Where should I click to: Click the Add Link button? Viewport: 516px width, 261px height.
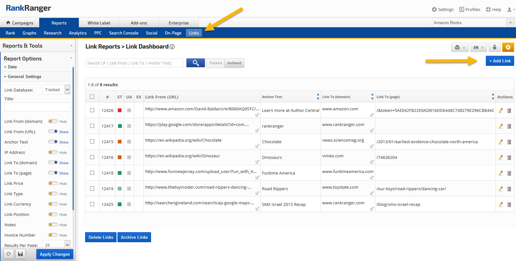coord(500,61)
